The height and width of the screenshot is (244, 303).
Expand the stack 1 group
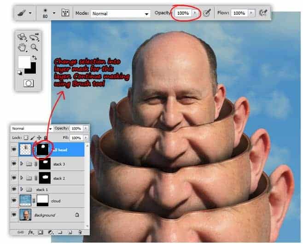pos(22,189)
